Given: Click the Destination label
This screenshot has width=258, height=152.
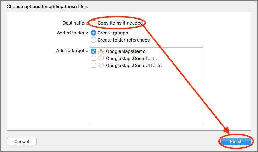Looking at the screenshot, I should (75, 23).
